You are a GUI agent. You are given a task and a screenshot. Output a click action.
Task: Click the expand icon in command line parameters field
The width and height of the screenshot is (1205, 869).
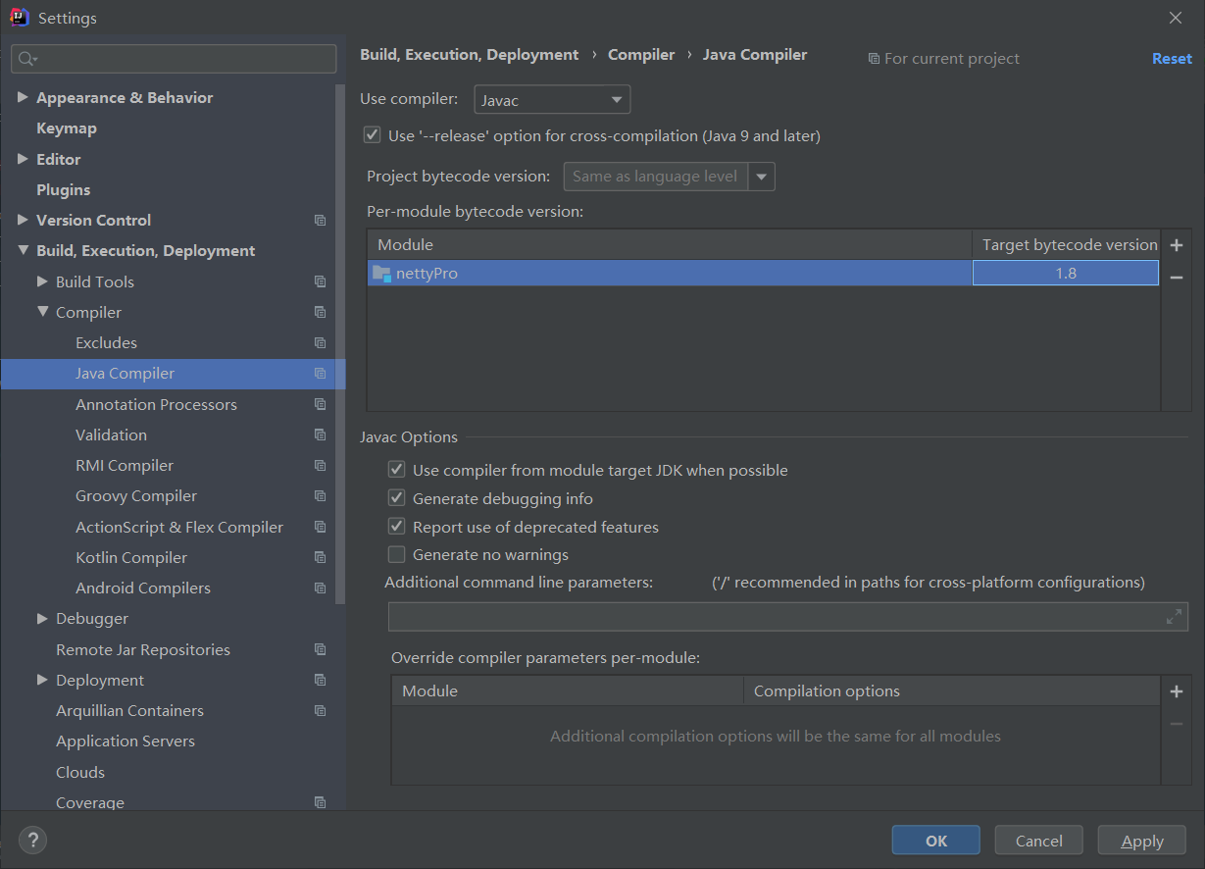pyautogui.click(x=1174, y=617)
